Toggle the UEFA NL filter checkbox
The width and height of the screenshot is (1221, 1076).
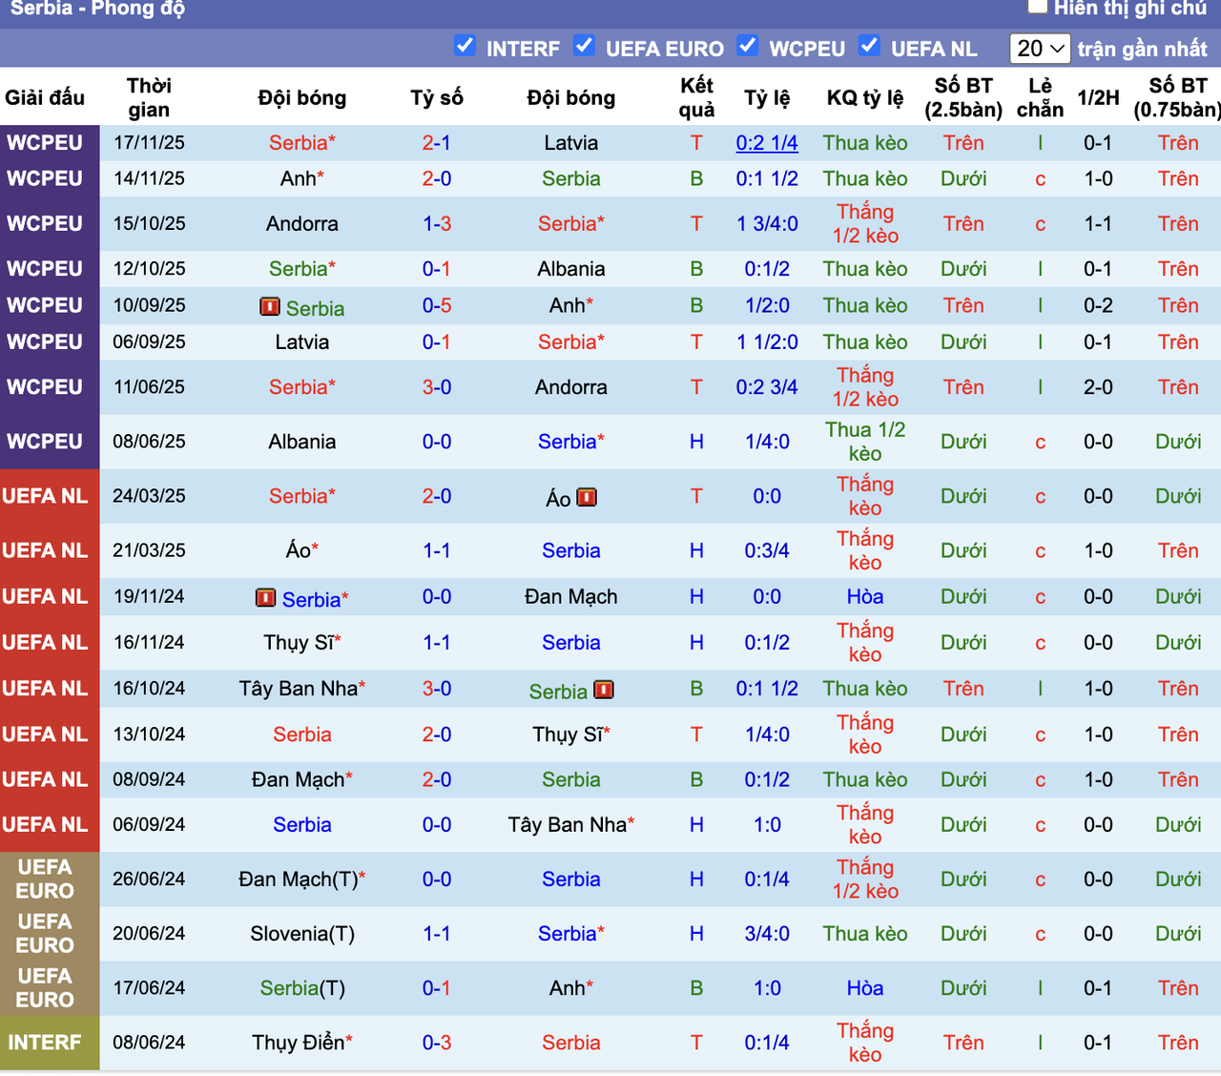869,45
